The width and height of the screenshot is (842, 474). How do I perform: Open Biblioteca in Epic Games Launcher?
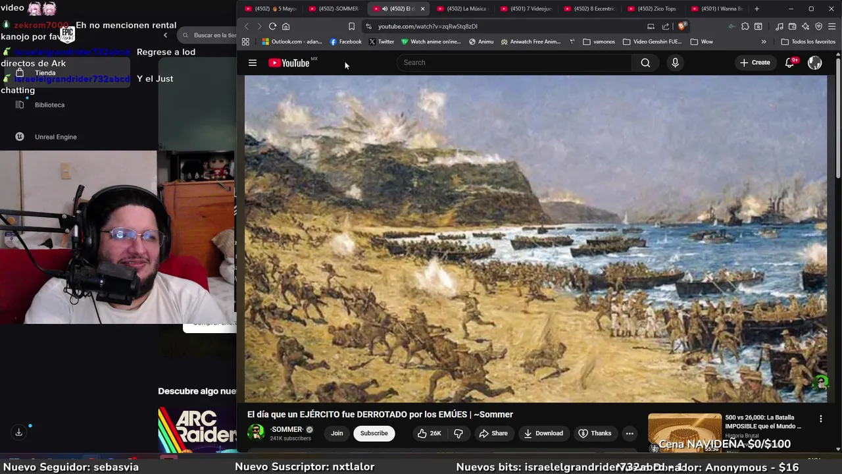(x=49, y=105)
